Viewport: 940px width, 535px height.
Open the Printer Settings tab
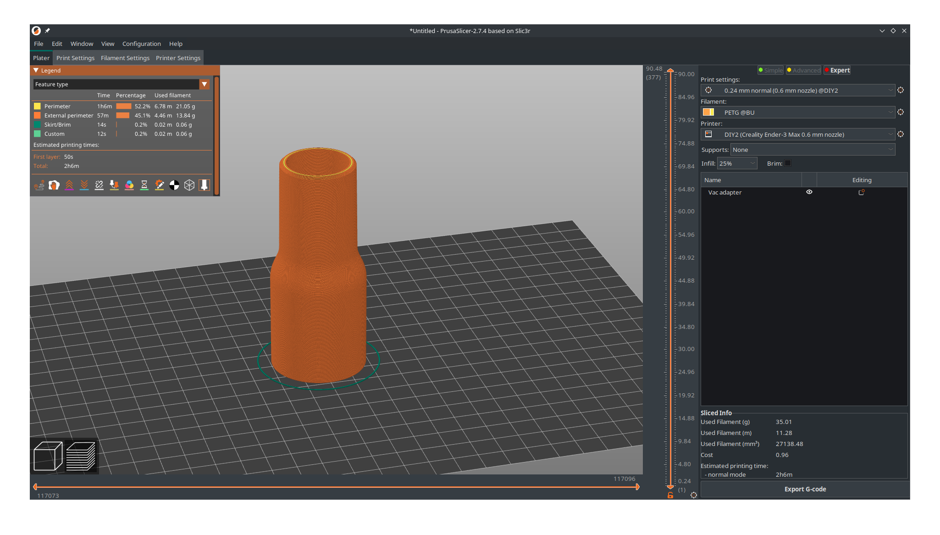178,58
